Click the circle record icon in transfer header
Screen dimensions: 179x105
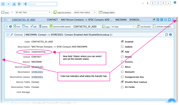(x=169, y=20)
